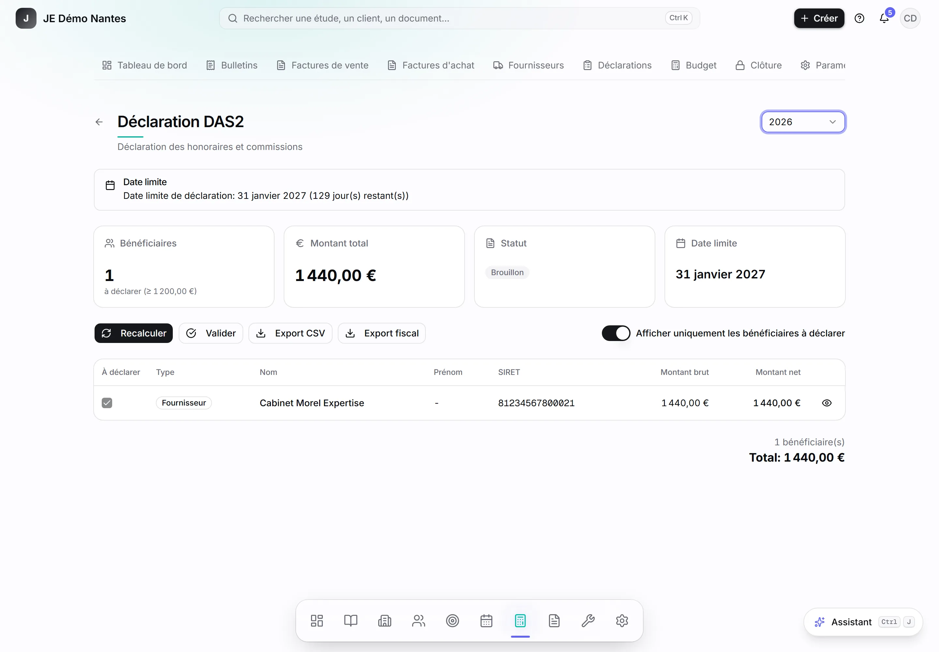Click the Créer button
This screenshot has height=652, width=939.
(819, 18)
